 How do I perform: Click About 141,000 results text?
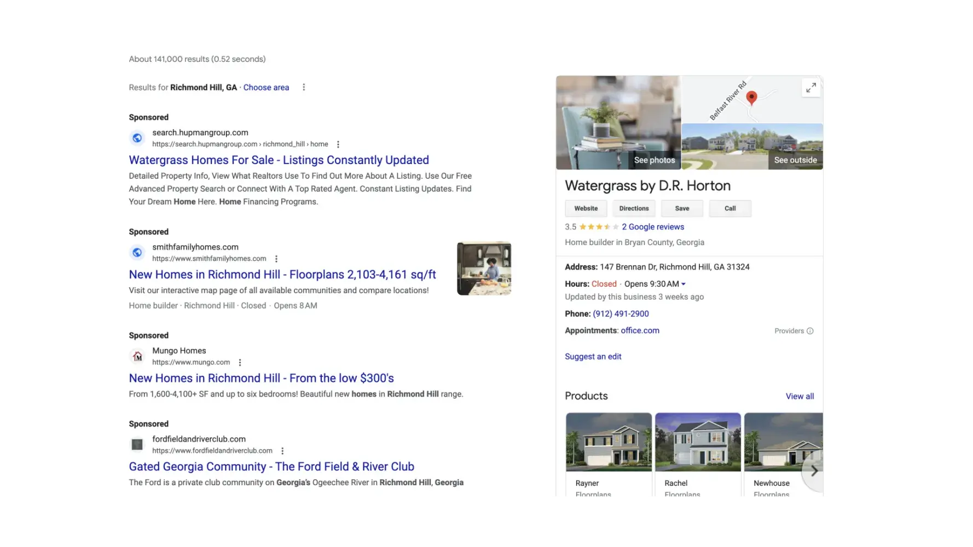pyautogui.click(x=197, y=59)
